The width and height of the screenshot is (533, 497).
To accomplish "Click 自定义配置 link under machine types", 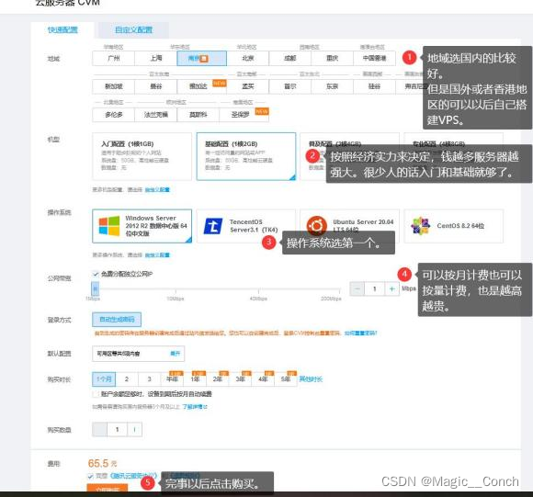I will (x=157, y=189).
